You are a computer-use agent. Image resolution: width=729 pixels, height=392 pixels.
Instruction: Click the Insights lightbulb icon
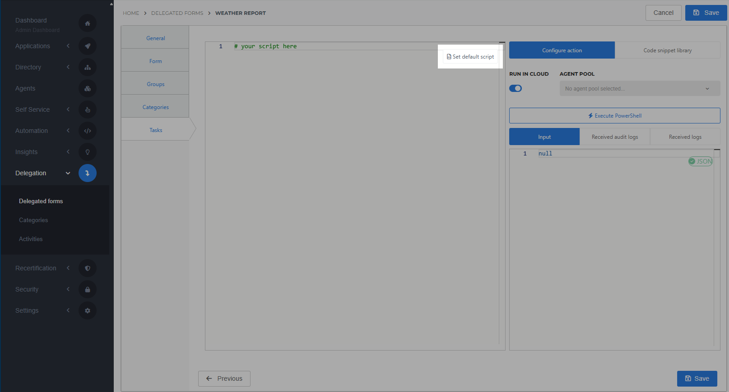coord(88,152)
